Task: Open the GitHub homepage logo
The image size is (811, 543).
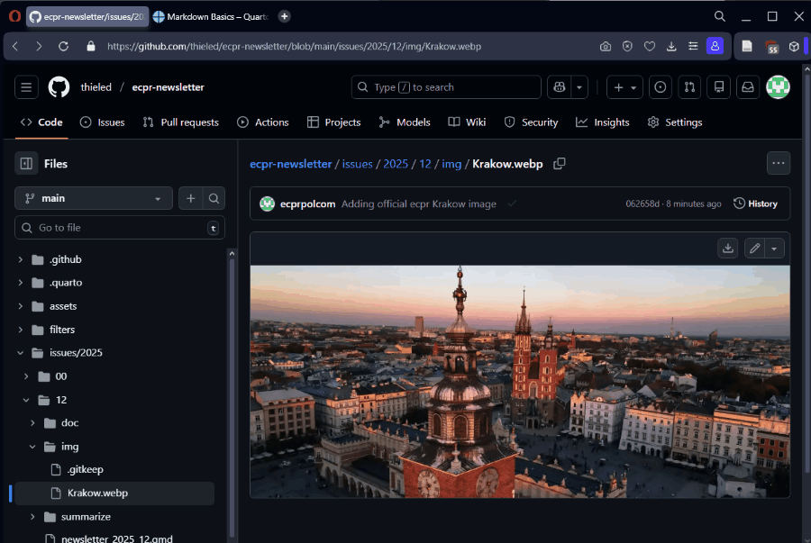Action: click(59, 87)
